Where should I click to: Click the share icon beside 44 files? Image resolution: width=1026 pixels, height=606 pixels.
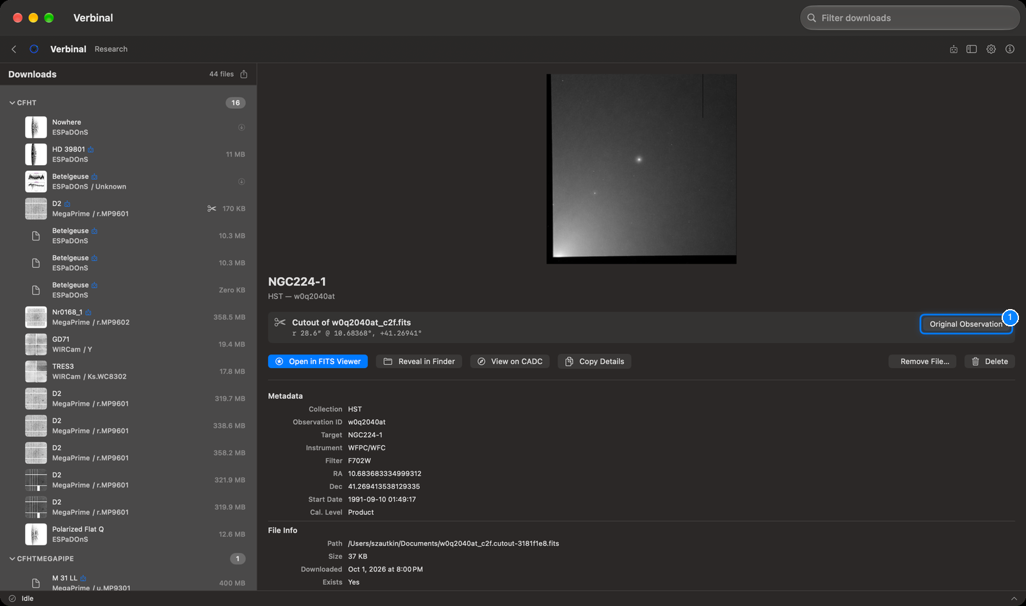click(244, 74)
